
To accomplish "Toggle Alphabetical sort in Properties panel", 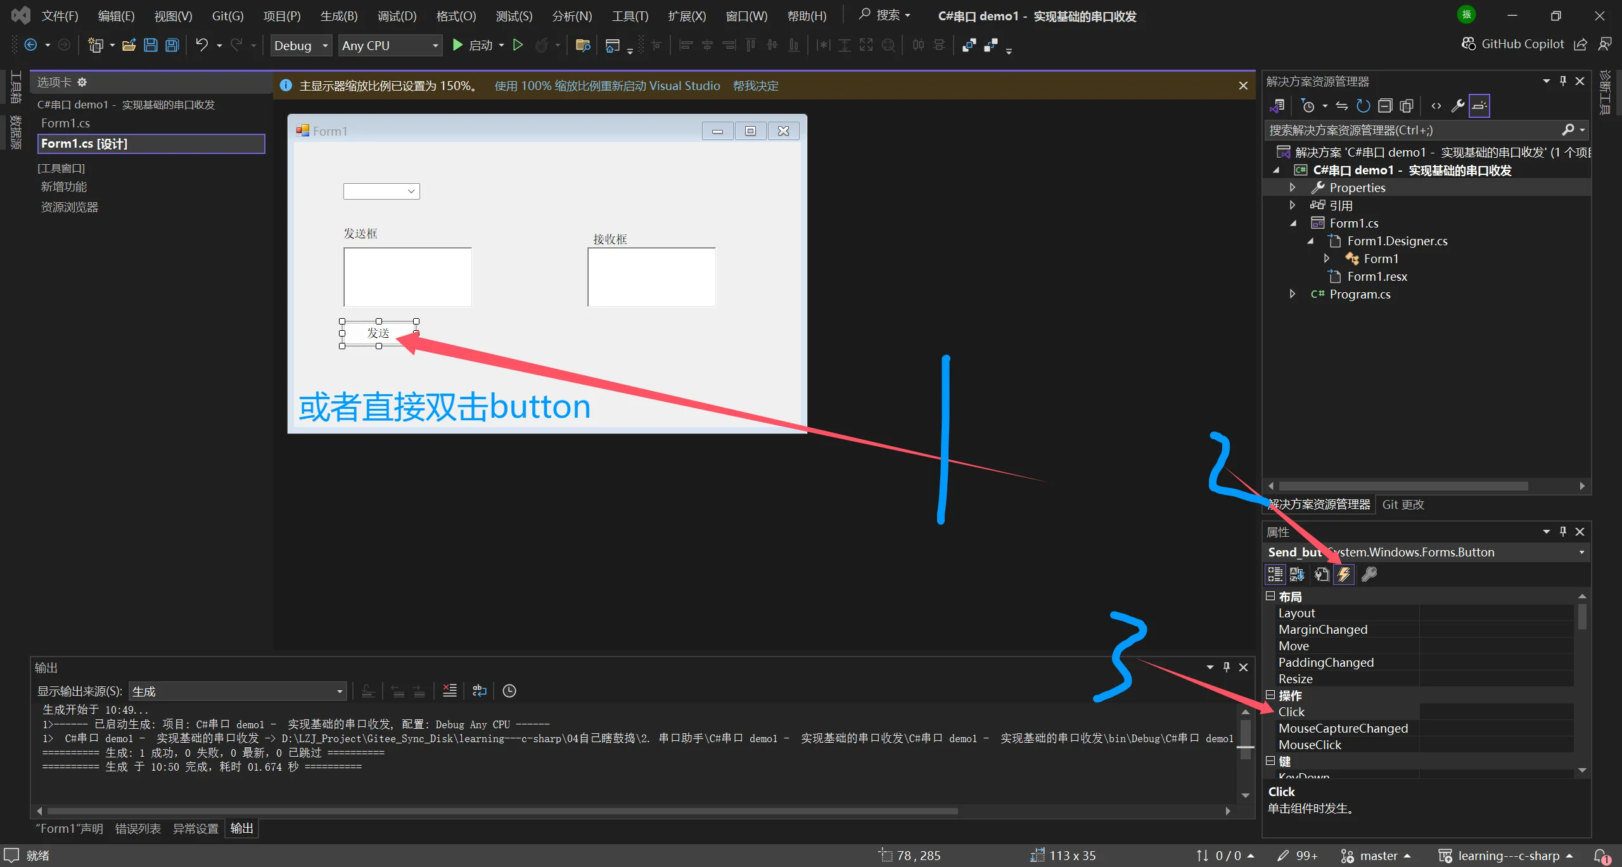I will click(x=1297, y=575).
